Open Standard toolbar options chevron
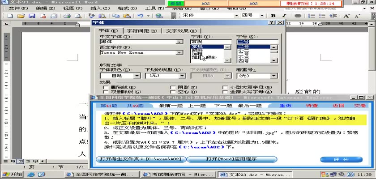Screen dimensions: 376x179 point(174,16)
